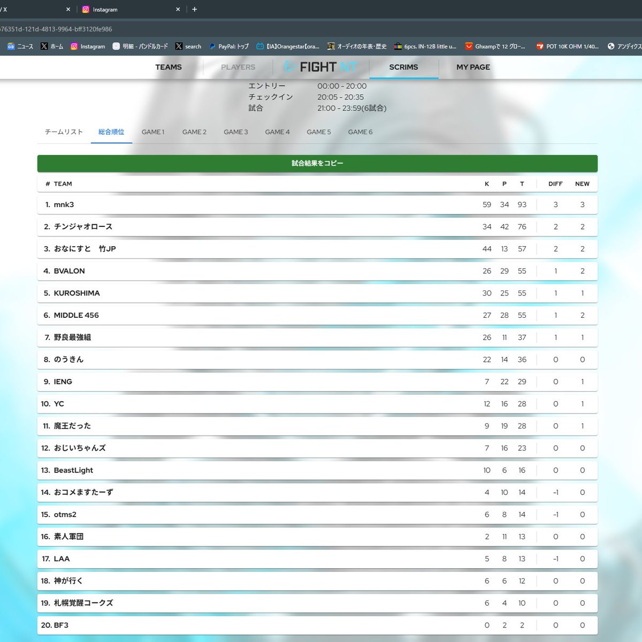Switch to the GAME 6 tab

point(360,132)
